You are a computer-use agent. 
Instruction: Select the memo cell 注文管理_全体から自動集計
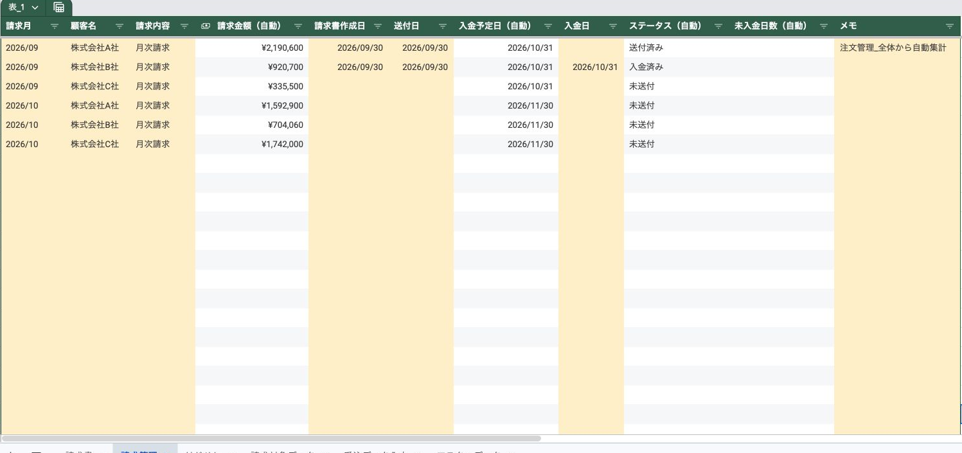point(897,48)
